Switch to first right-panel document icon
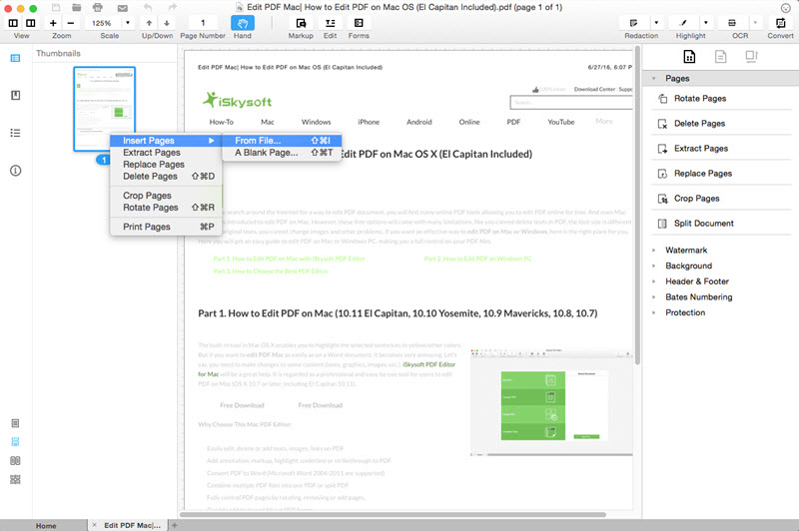 (x=689, y=57)
